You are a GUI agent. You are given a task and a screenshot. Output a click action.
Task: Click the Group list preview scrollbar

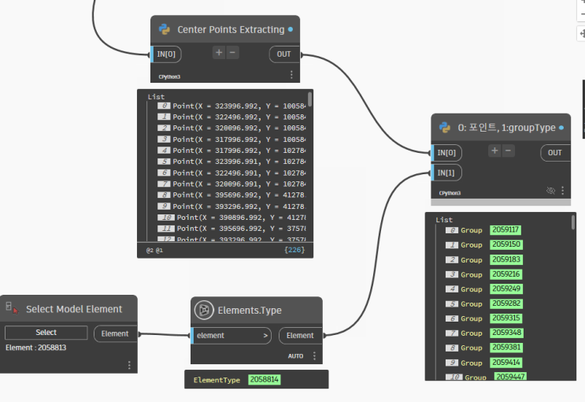573,222
